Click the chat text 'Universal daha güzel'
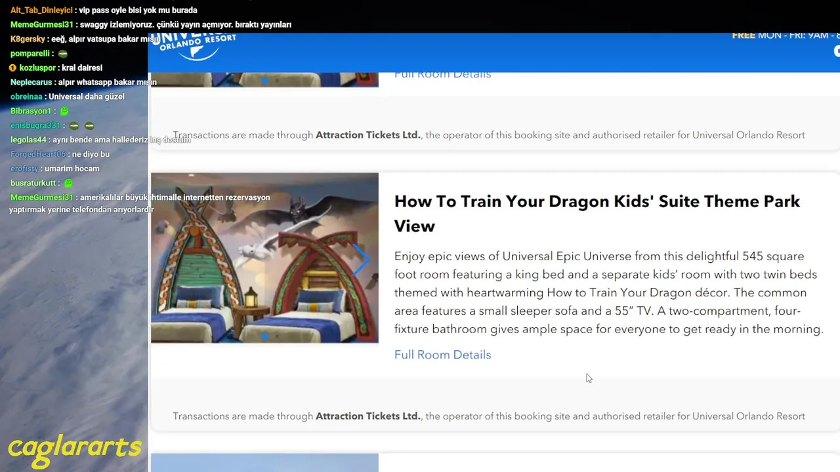The image size is (840, 472). pyautogui.click(x=87, y=97)
